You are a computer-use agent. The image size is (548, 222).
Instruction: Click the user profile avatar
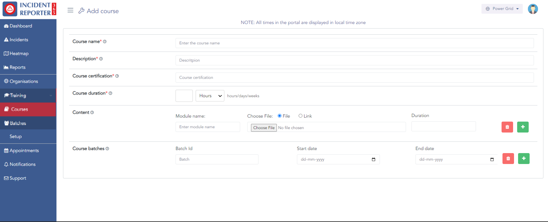tap(532, 9)
